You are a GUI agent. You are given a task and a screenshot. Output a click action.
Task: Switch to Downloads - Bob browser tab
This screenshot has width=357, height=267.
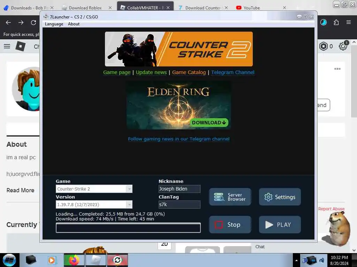click(28, 8)
